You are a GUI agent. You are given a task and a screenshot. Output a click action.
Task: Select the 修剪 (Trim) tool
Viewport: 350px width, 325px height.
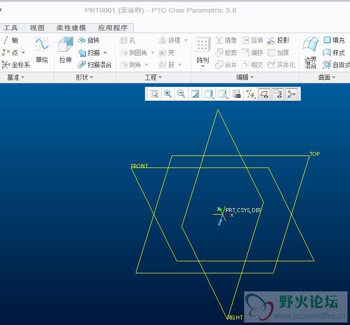226,53
